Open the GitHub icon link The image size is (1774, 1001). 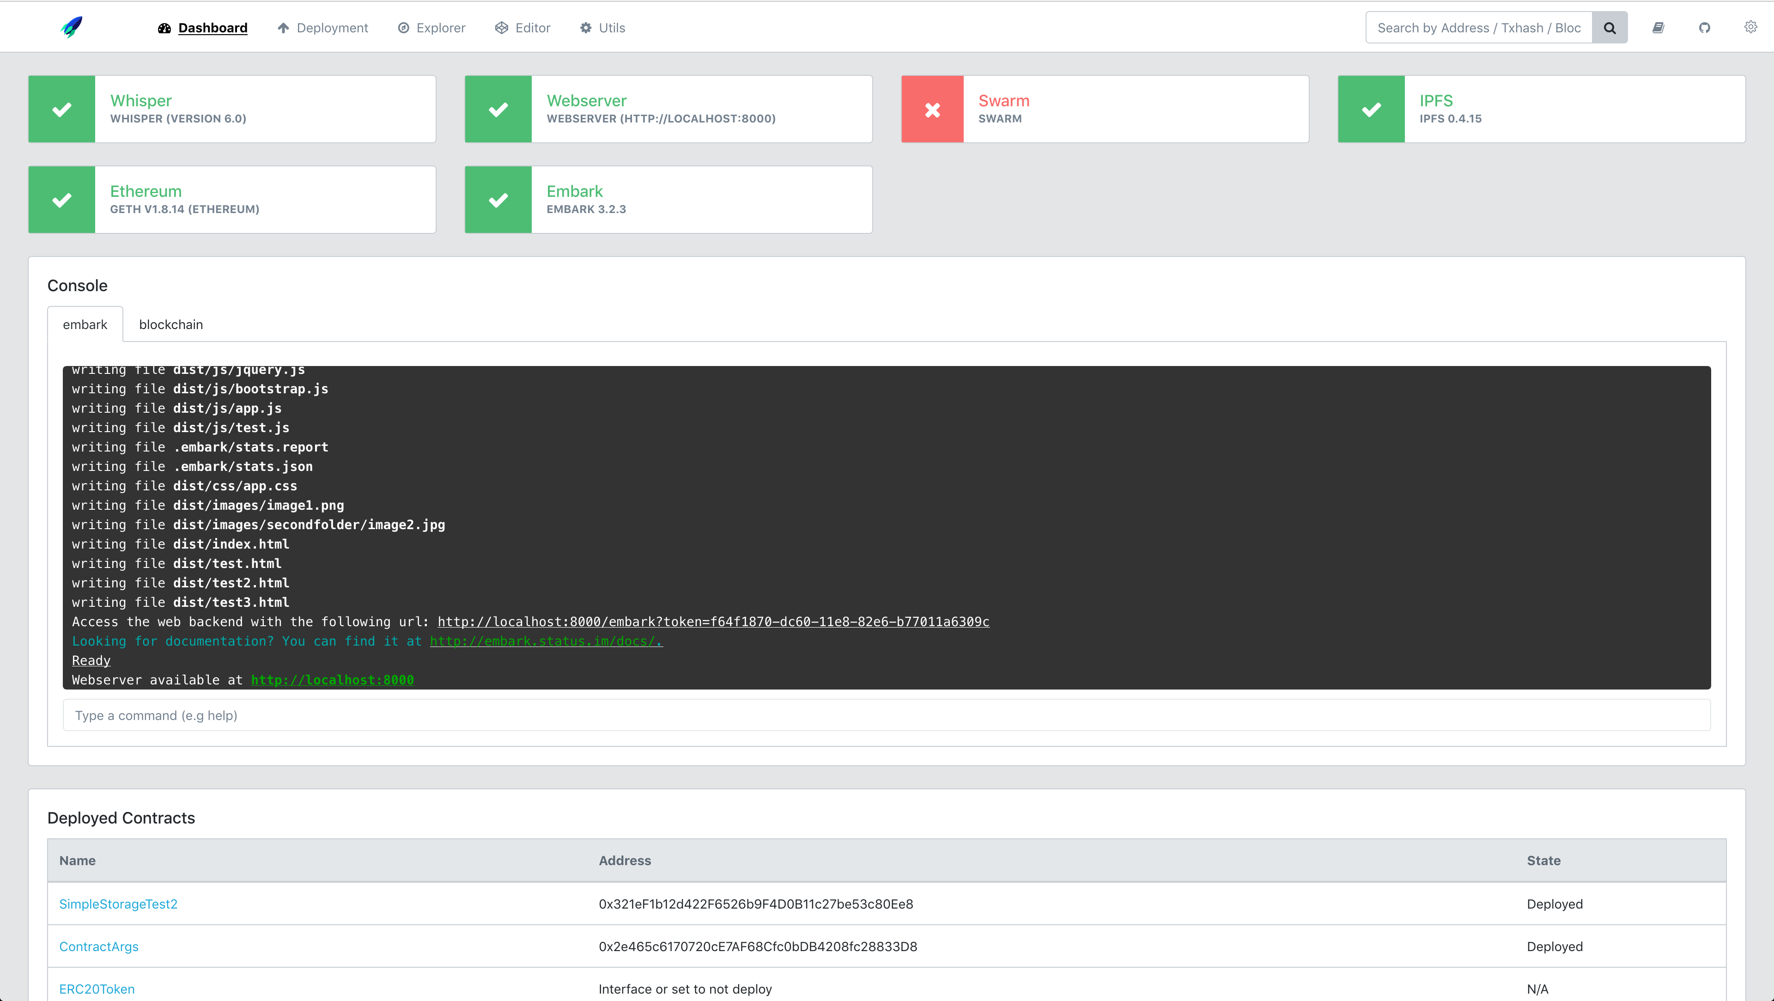tap(1704, 28)
